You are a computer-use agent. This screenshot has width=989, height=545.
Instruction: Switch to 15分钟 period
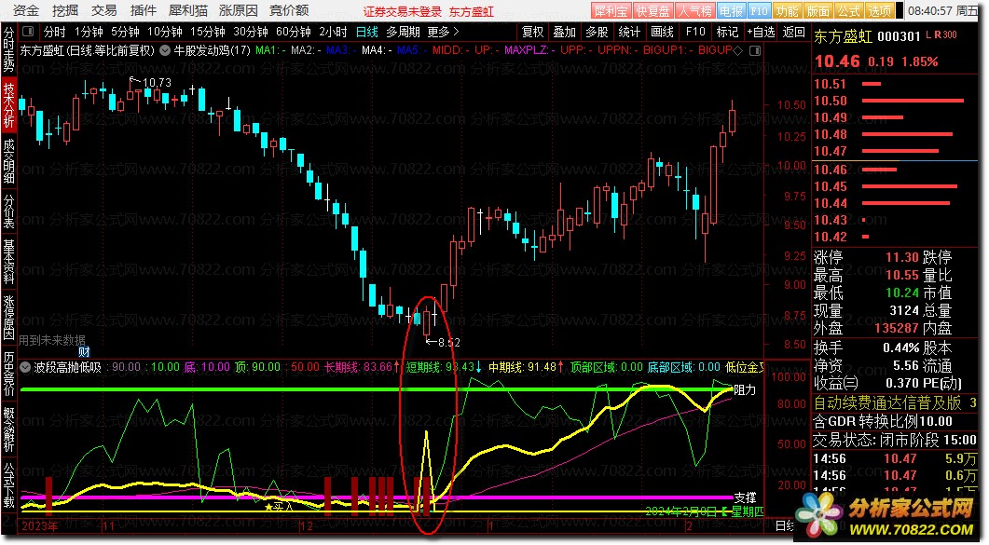pyautogui.click(x=208, y=32)
